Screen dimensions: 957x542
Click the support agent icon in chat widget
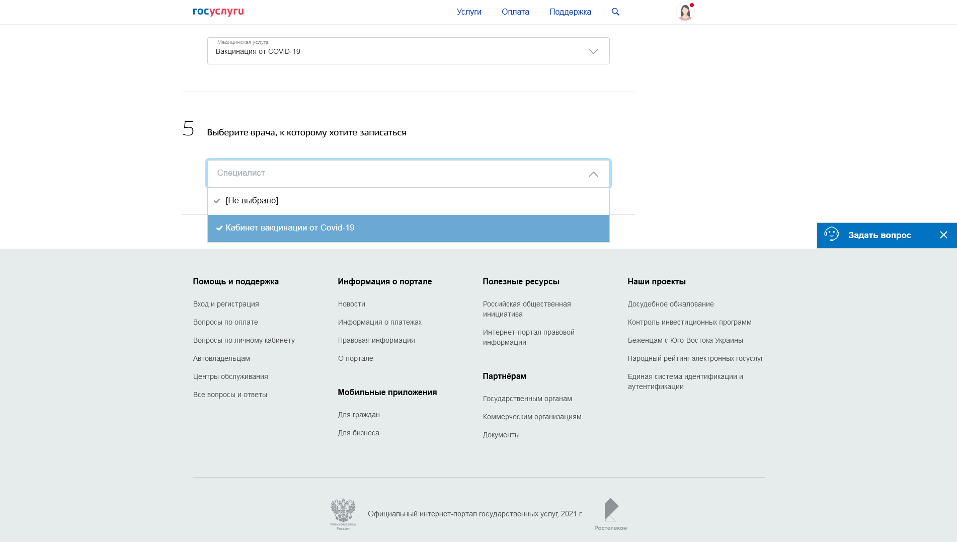[832, 235]
